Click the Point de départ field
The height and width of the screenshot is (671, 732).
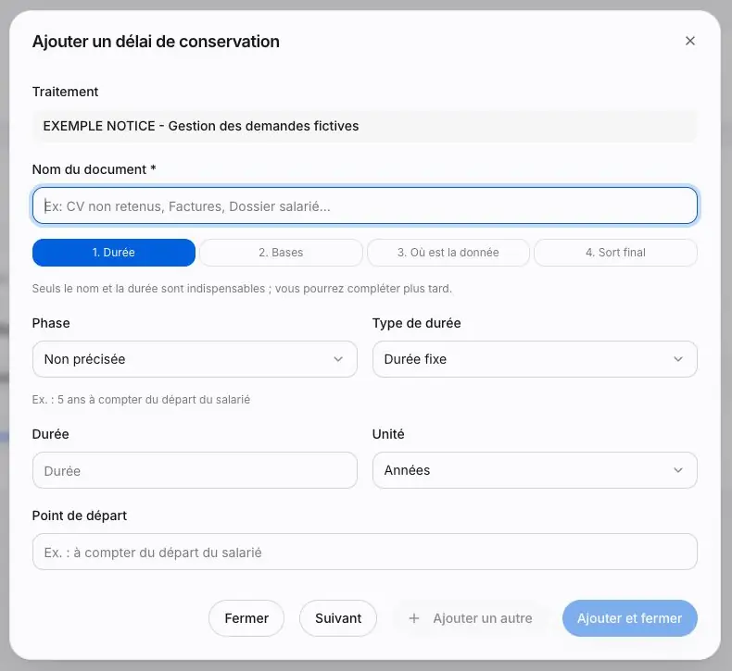(x=364, y=552)
